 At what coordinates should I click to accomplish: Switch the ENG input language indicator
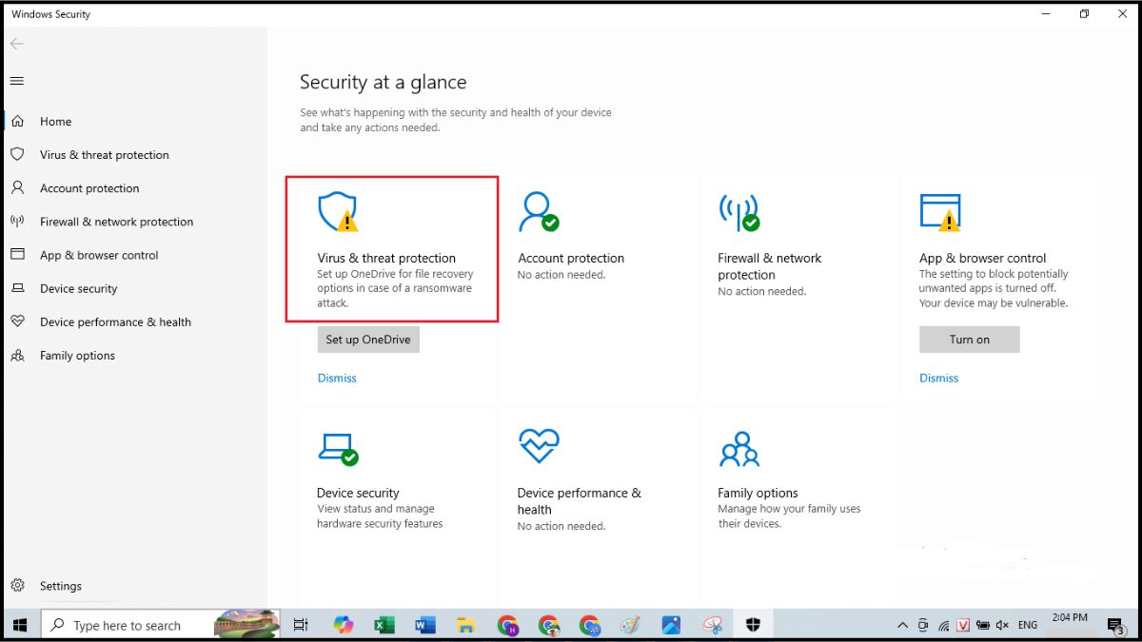(x=1028, y=625)
